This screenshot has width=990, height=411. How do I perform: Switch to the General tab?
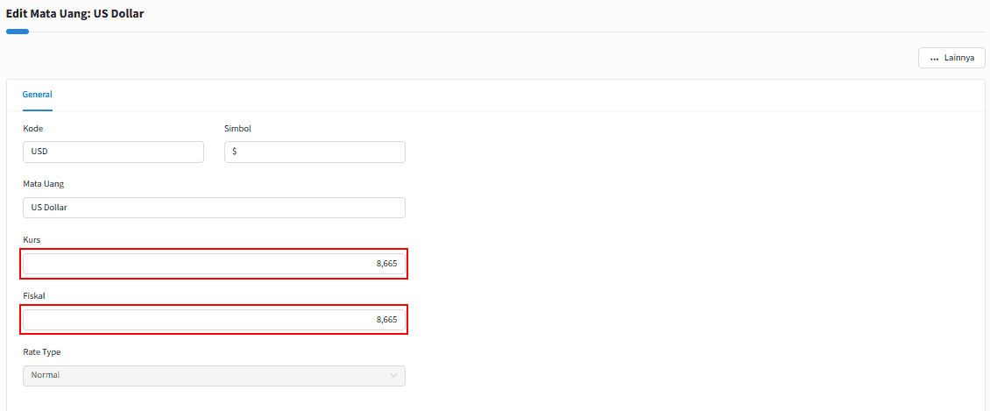click(x=38, y=95)
